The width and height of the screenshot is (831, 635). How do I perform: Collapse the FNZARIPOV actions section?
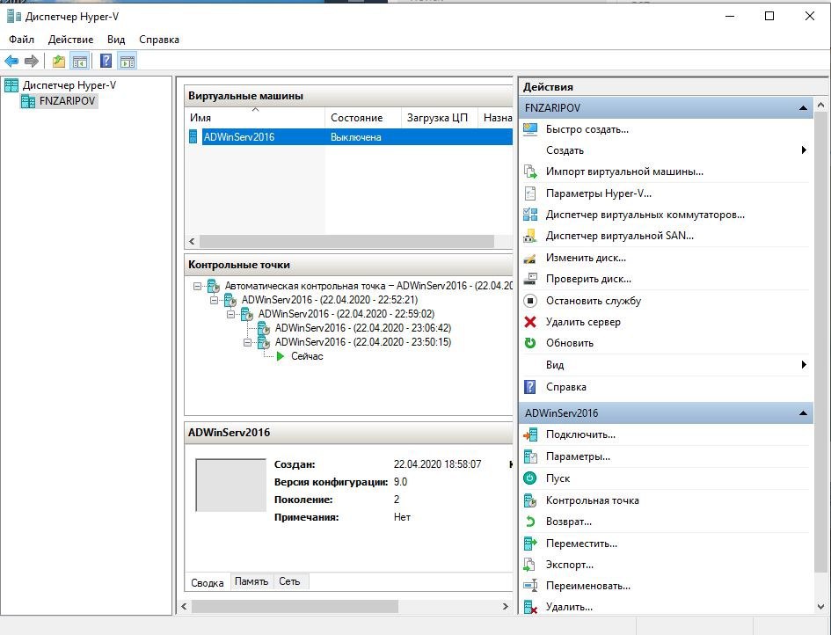click(803, 108)
